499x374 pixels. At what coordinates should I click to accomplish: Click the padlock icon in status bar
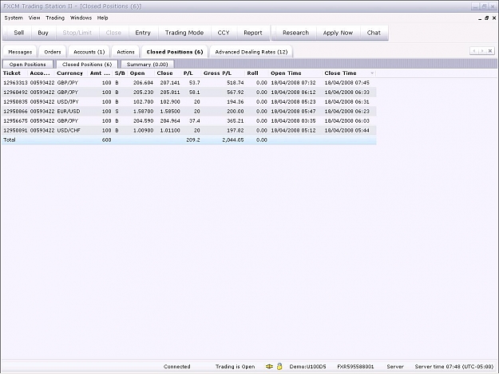[279, 366]
